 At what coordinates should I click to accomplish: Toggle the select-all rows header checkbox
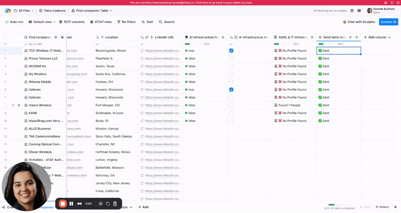5,37
